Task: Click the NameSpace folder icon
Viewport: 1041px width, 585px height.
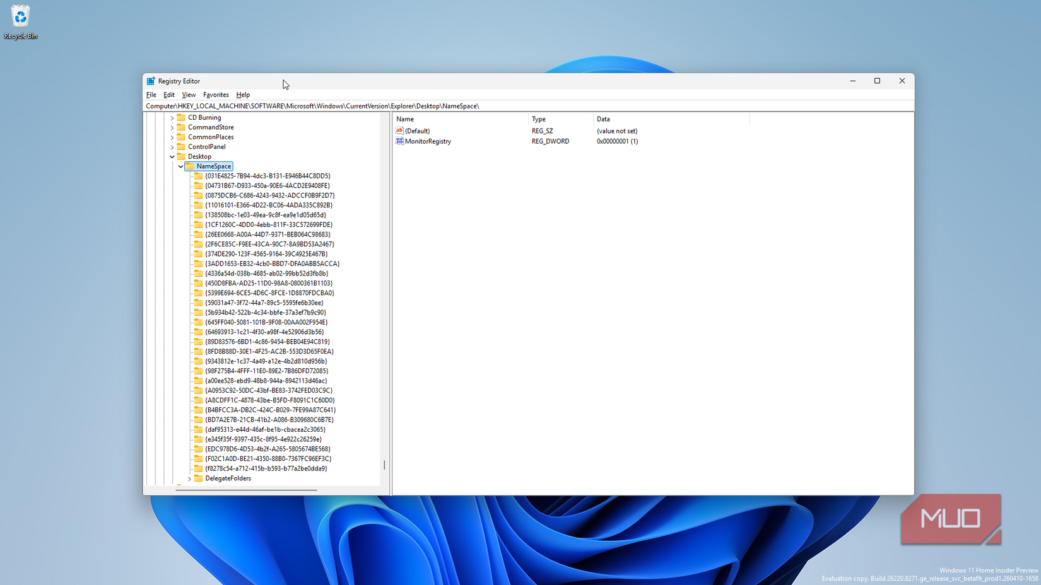Action: [x=191, y=166]
